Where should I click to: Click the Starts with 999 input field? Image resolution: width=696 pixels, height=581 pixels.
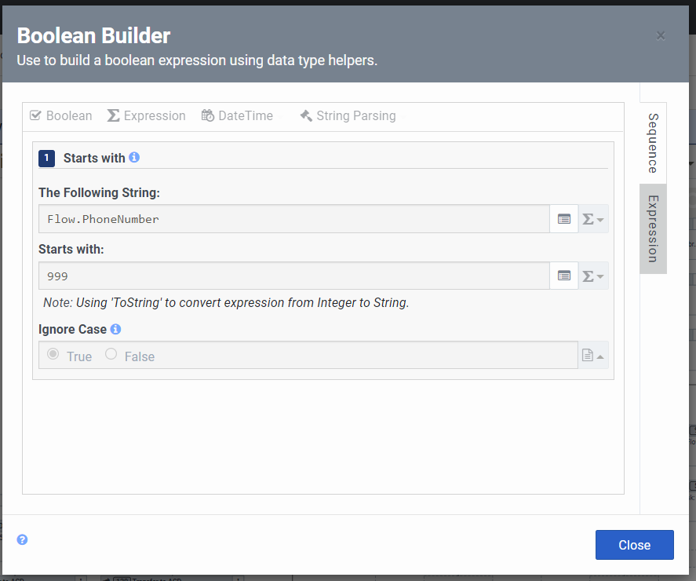(x=293, y=276)
